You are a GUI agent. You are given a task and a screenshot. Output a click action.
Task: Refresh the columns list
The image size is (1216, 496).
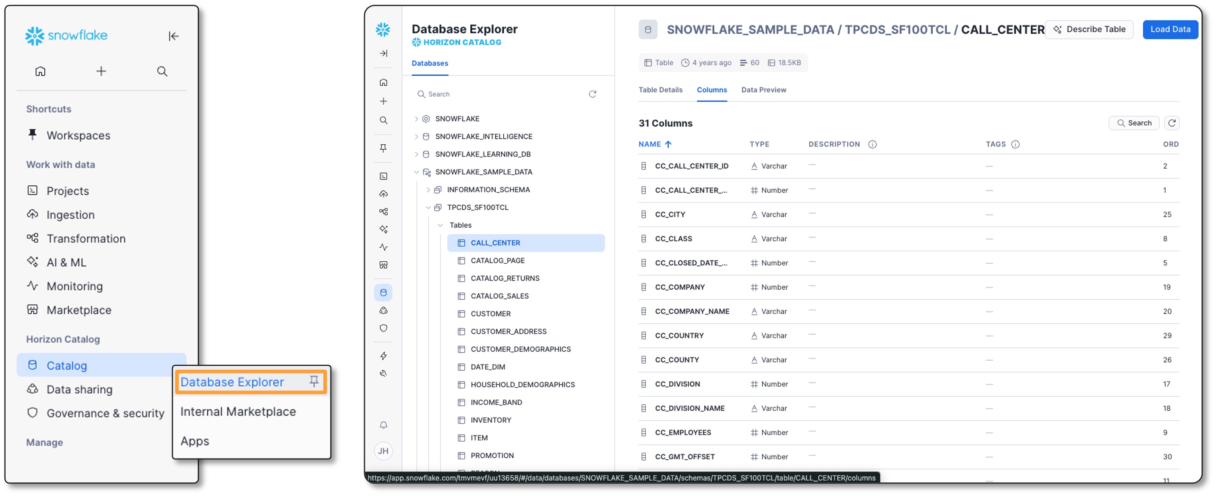tap(1172, 123)
